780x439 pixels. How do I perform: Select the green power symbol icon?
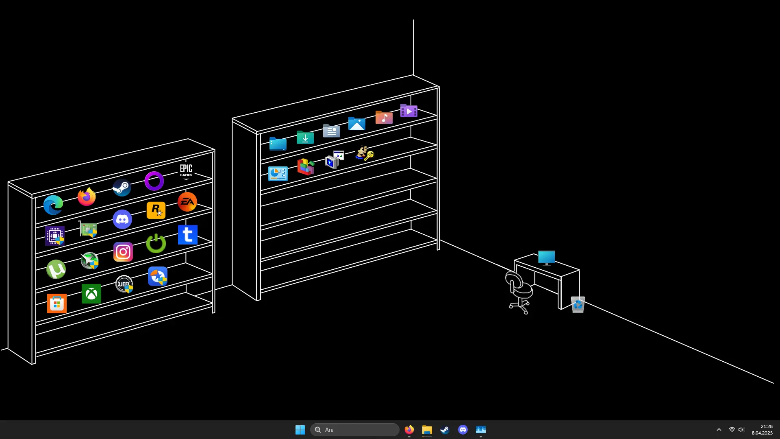pos(156,243)
